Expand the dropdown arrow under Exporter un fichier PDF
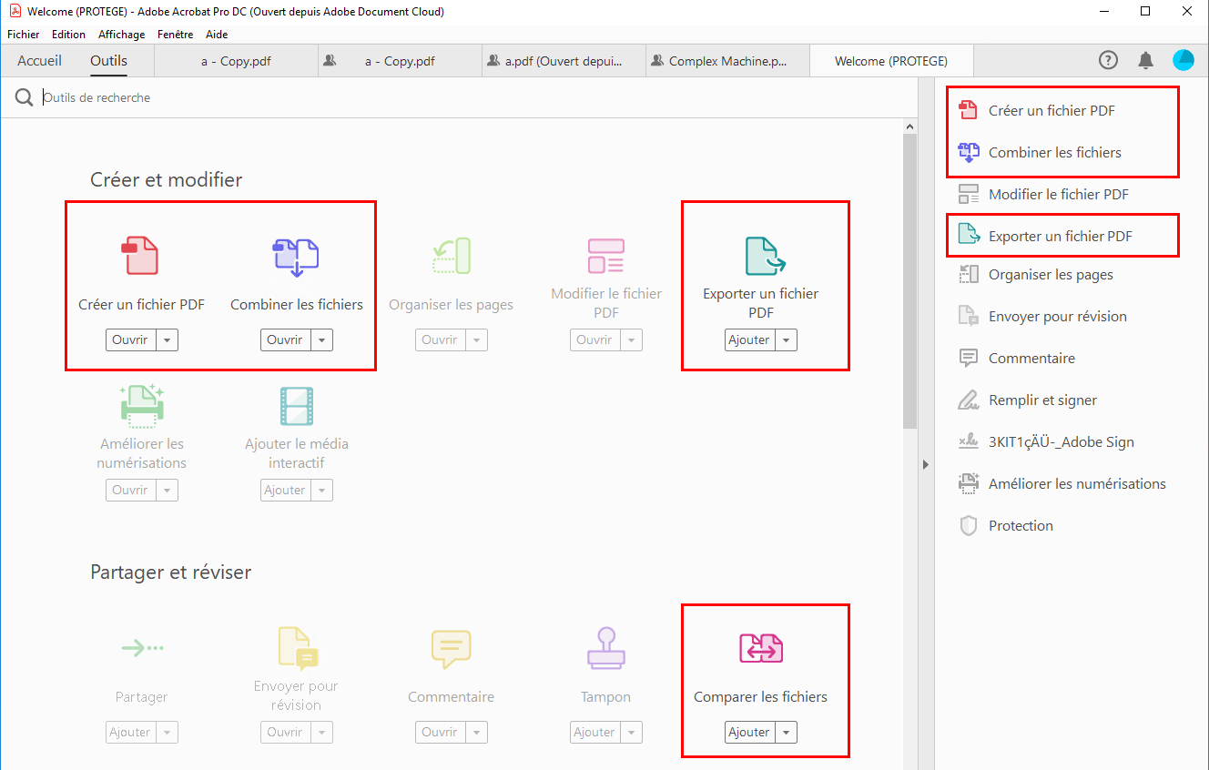Image resolution: width=1209 pixels, height=770 pixels. [x=786, y=339]
